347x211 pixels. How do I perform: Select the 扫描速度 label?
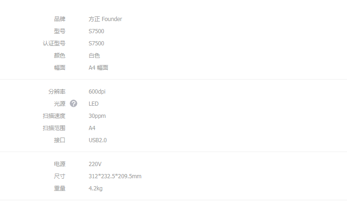54,116
